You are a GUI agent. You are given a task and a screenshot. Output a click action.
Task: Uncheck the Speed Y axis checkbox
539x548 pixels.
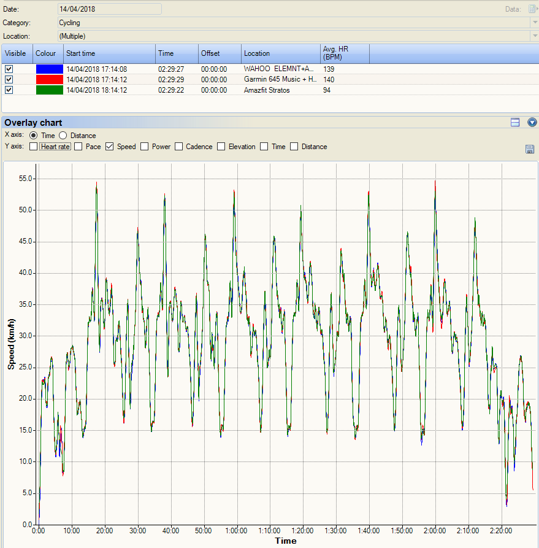tap(110, 147)
